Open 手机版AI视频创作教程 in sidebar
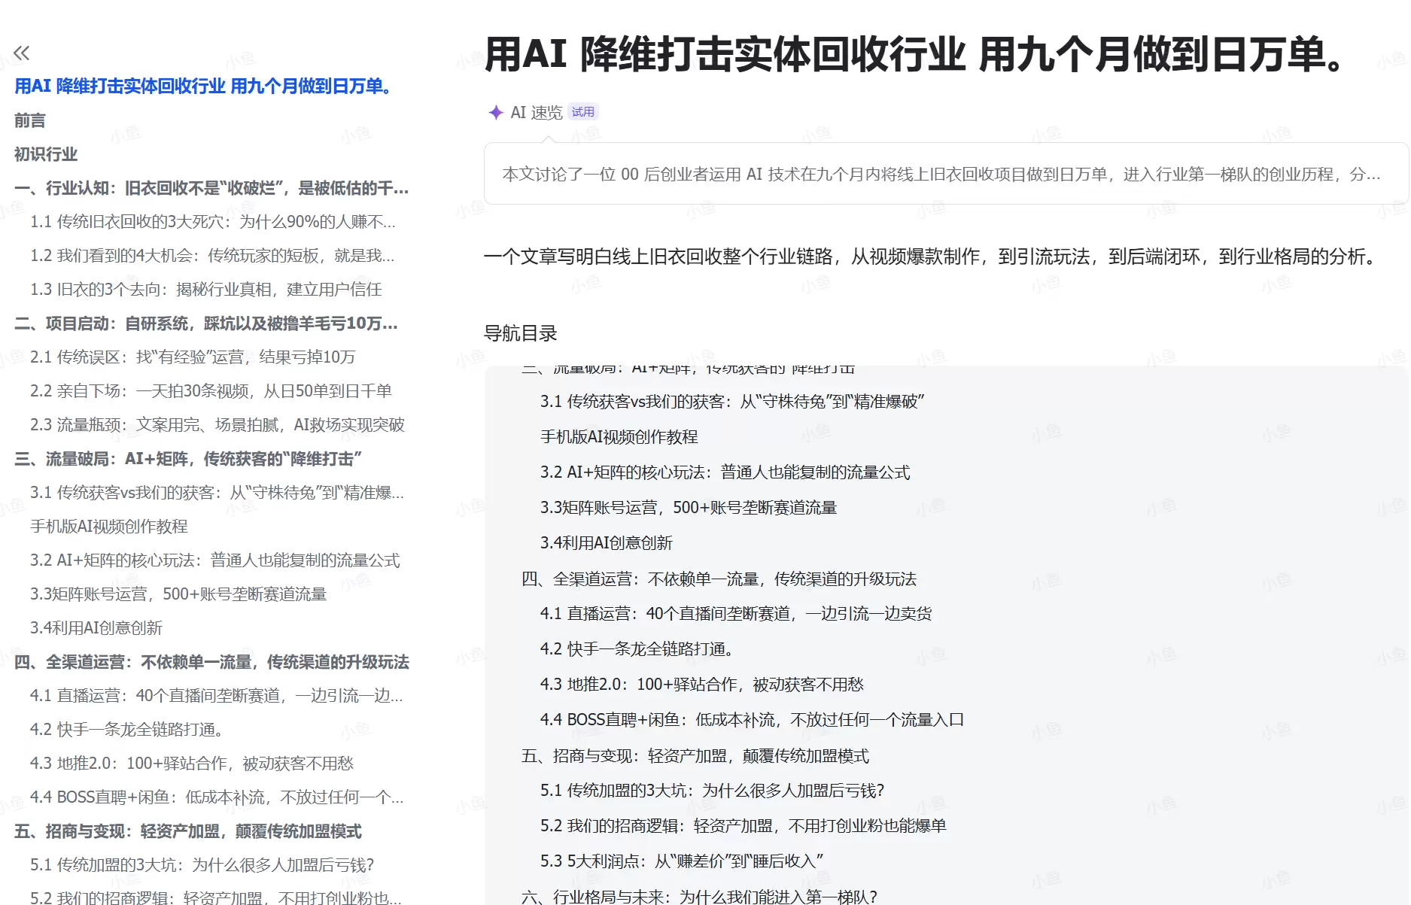 pyautogui.click(x=108, y=527)
